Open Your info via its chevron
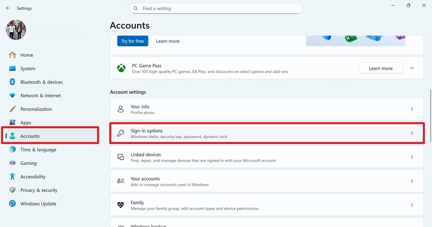This screenshot has height=227, width=432. click(x=412, y=109)
